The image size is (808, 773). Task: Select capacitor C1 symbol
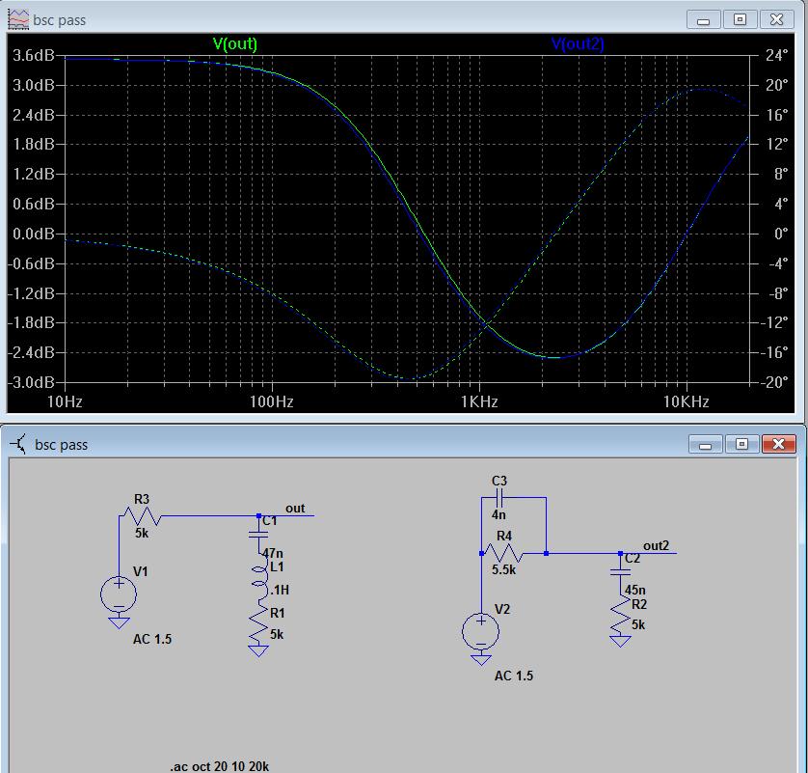pos(258,535)
